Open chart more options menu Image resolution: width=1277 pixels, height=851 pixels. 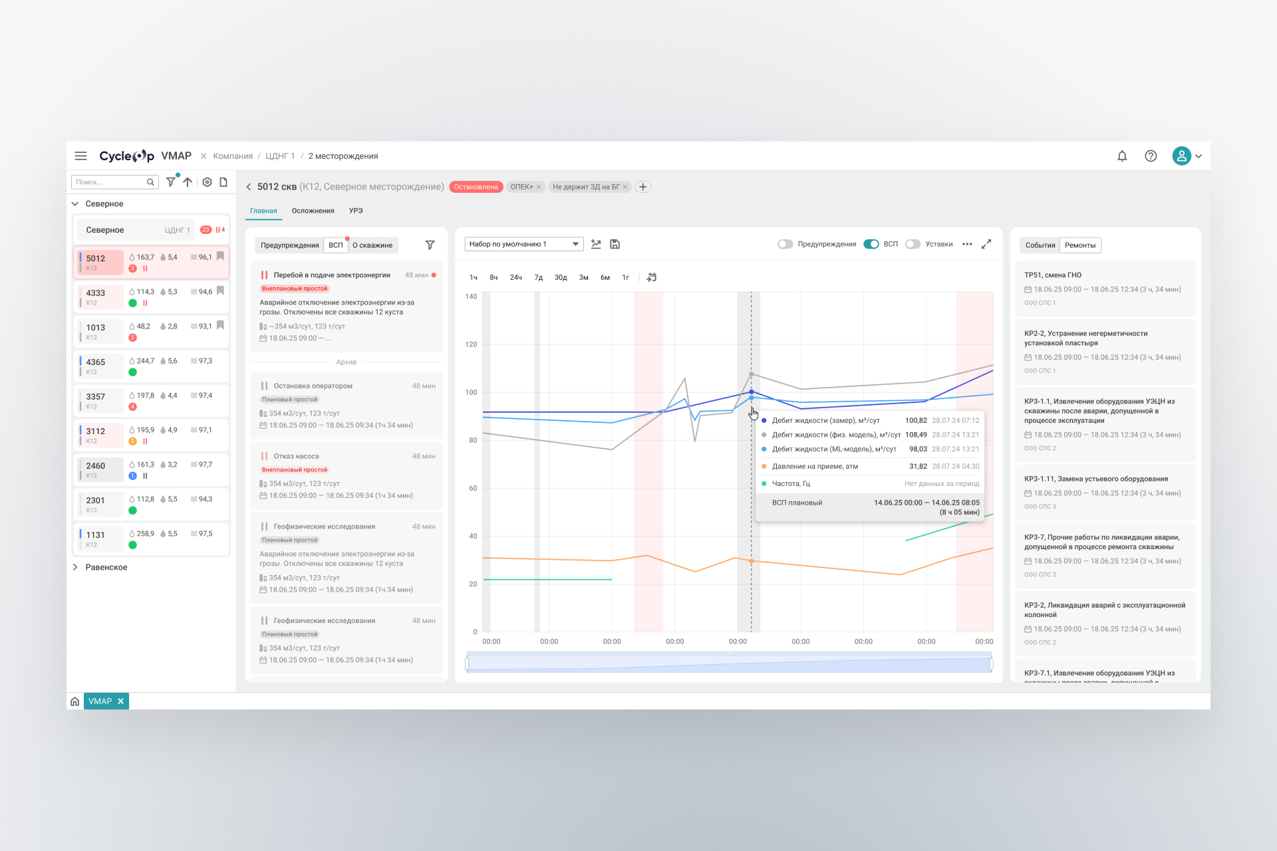[967, 244]
